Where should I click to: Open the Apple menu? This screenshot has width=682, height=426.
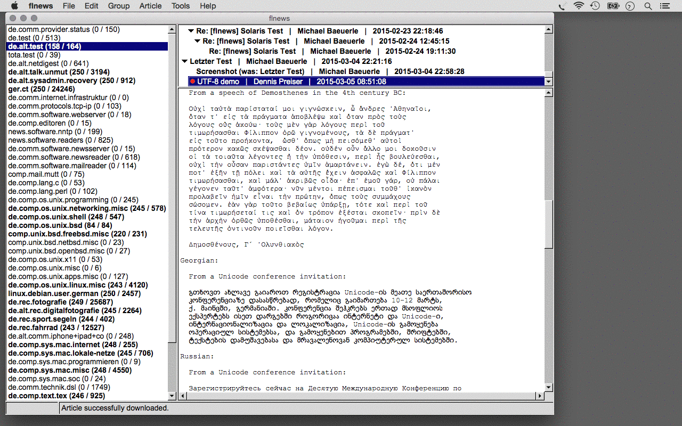(x=14, y=6)
